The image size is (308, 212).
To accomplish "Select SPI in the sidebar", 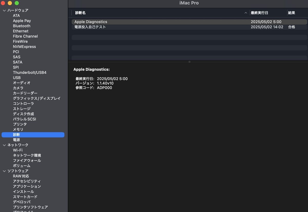I will 16,67.
